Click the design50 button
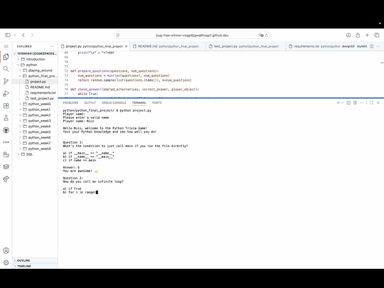Viewport: 384px width, 288px height. [x=348, y=46]
